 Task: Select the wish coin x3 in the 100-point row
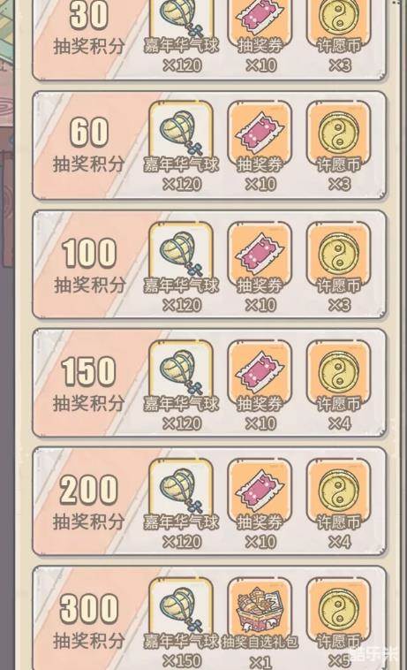pyautogui.click(x=339, y=254)
